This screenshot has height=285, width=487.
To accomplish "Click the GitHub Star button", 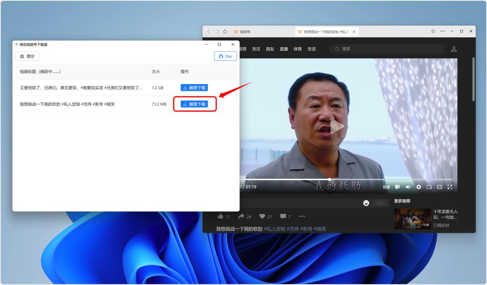I will tap(225, 56).
